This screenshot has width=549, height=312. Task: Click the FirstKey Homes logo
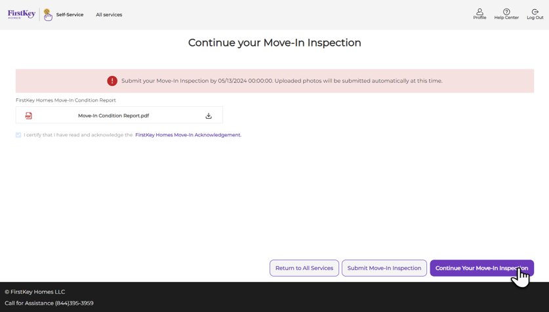(x=22, y=14)
